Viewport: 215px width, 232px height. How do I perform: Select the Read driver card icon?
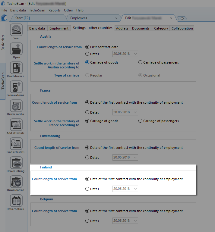16,68
